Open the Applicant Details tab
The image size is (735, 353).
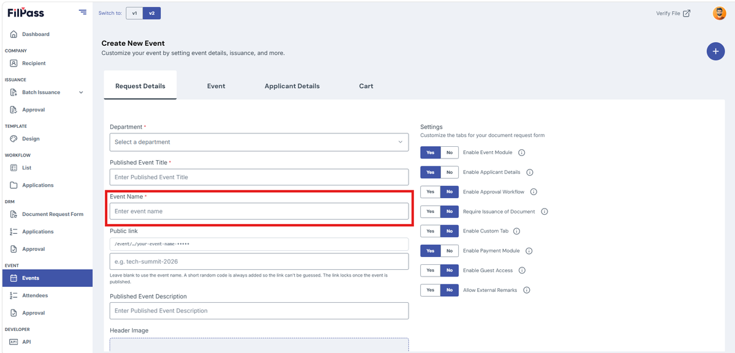(292, 86)
